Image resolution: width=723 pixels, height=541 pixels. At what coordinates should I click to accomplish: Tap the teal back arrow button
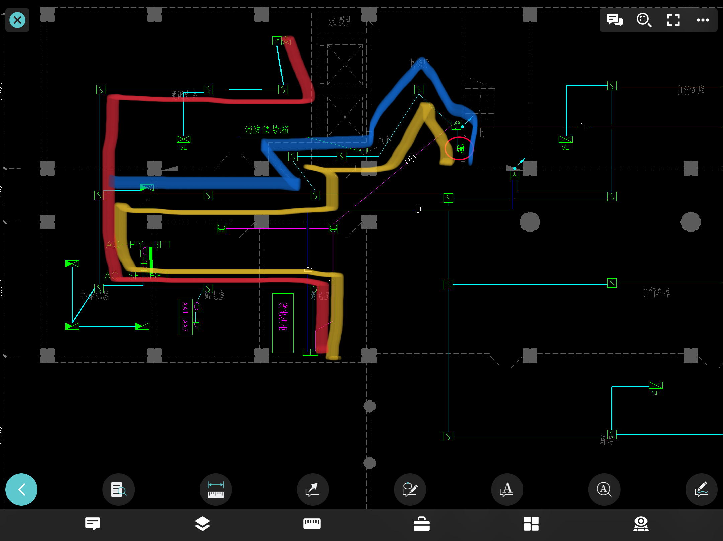click(x=21, y=490)
